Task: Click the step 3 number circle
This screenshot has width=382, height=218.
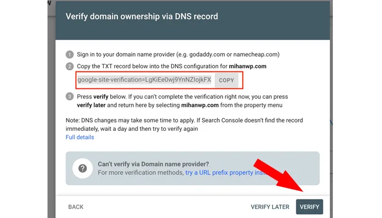Action: tap(69, 97)
